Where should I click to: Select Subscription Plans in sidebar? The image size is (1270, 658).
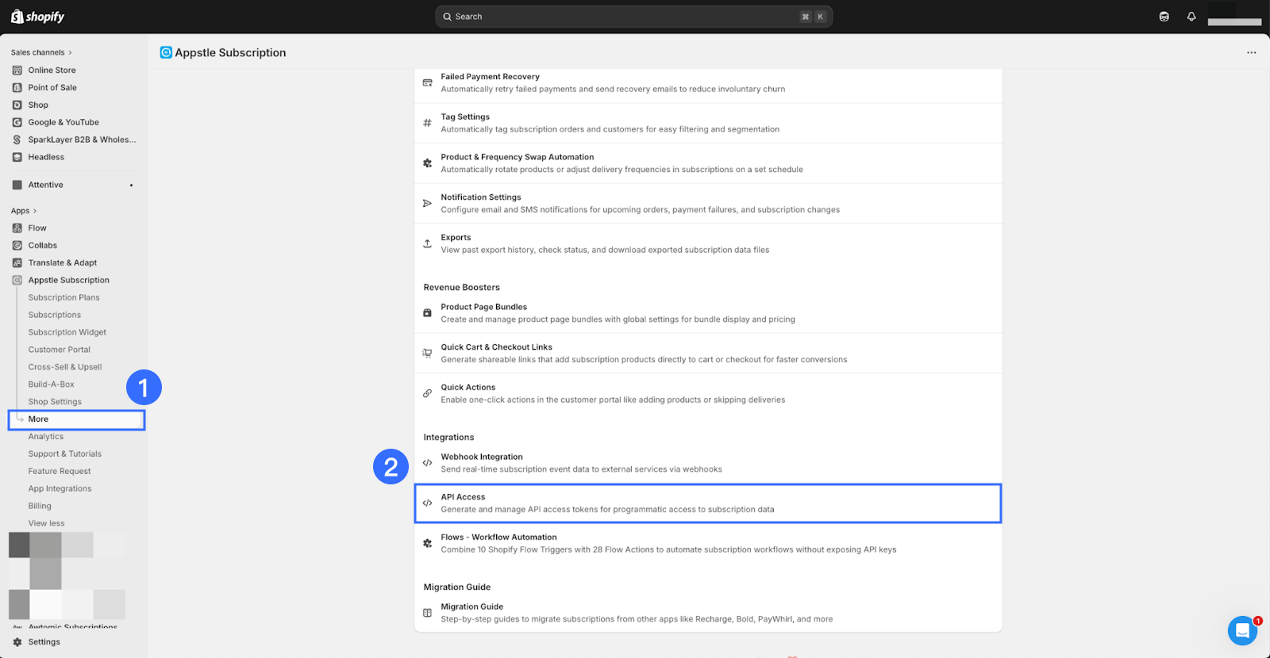(63, 298)
